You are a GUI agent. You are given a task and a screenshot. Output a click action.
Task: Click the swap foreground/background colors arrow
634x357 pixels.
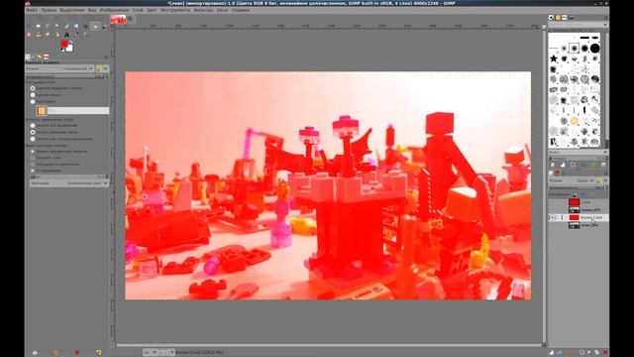[71, 42]
